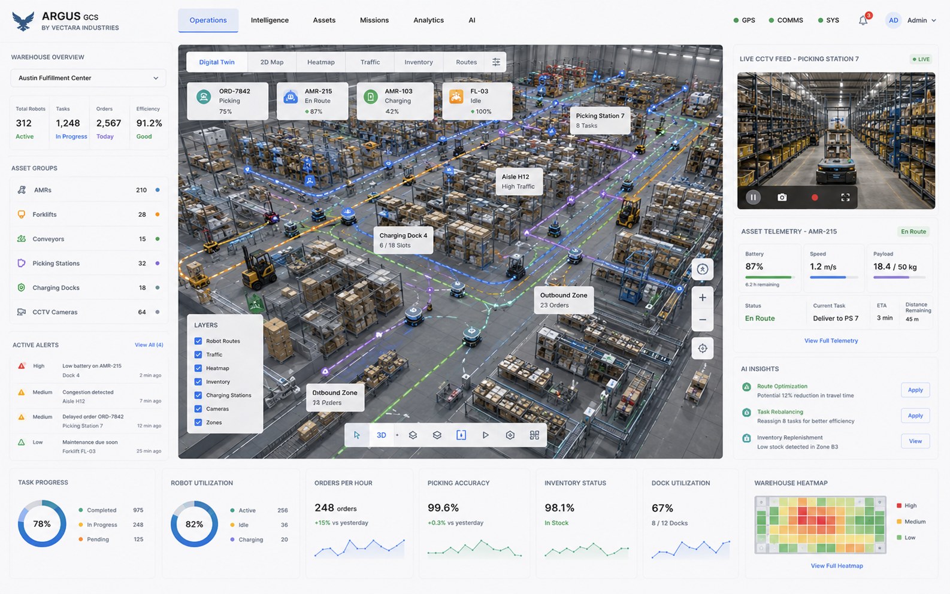Image resolution: width=950 pixels, height=594 pixels.
Task: Recenter map with the target locate icon
Action: [703, 348]
